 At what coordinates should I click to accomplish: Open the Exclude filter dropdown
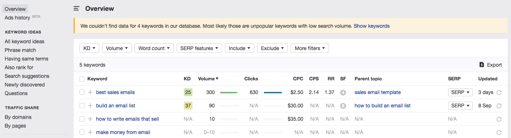[272, 48]
